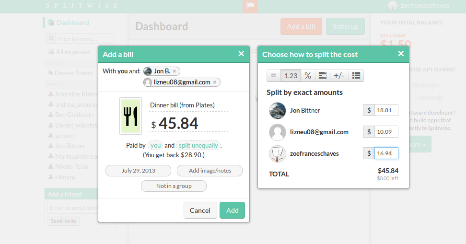466x244 pixels.
Task: Click the lizneu08@gmail.com recipient chip
Action: [x=182, y=82]
